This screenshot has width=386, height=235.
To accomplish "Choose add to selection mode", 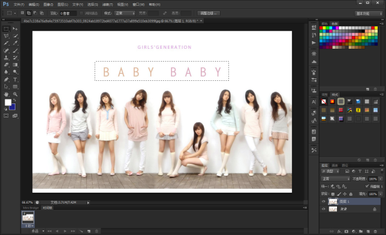I will [29, 13].
